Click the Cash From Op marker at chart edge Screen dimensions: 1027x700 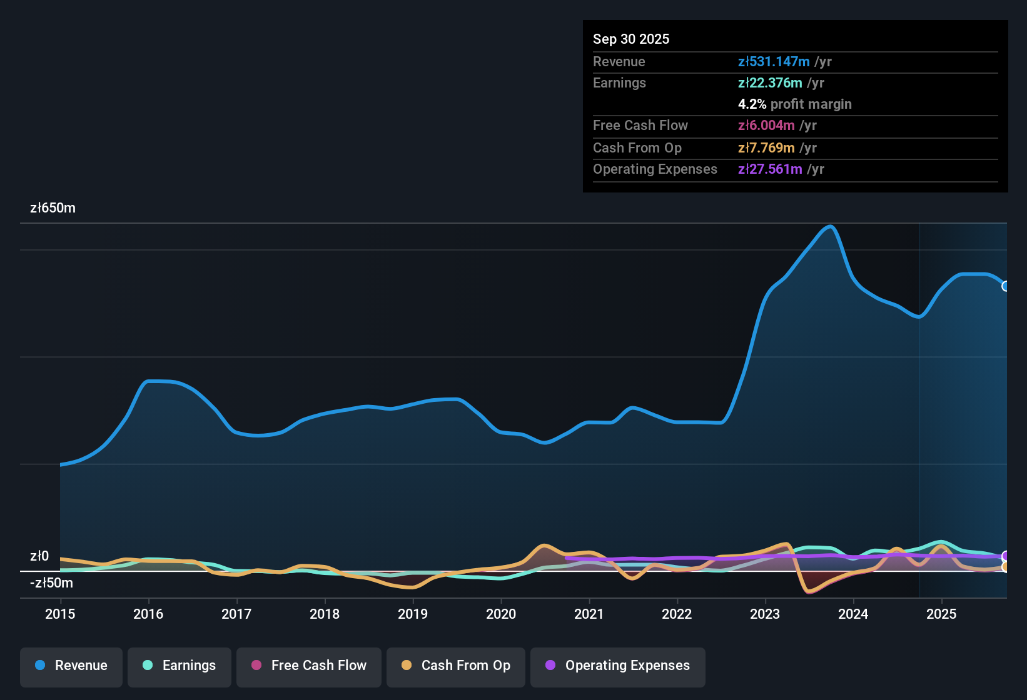click(x=1006, y=567)
